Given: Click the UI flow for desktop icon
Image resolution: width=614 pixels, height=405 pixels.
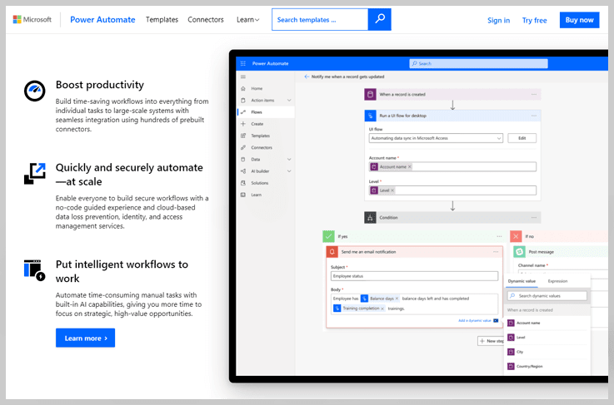Looking at the screenshot, I should [370, 116].
